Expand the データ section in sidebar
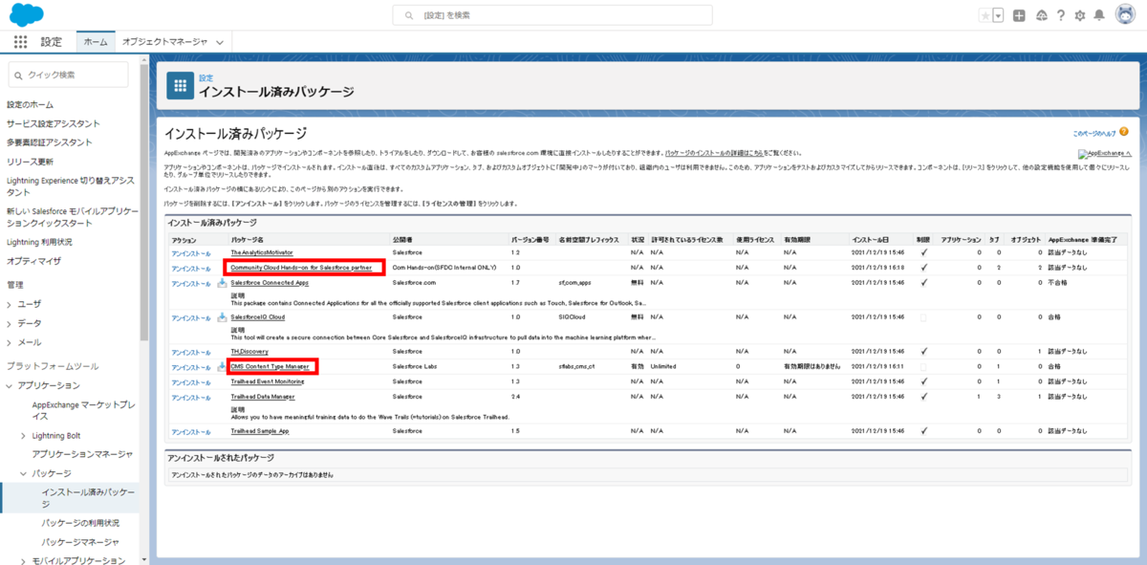The image size is (1147, 565). [10, 323]
